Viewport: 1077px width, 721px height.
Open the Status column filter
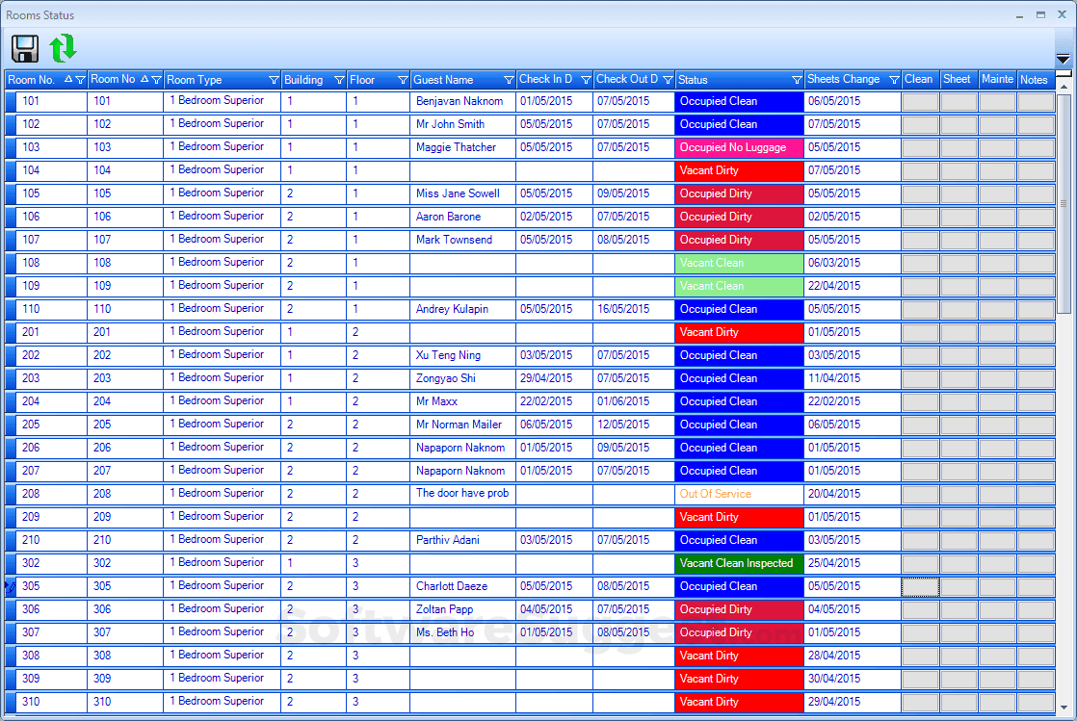pyautogui.click(x=796, y=80)
